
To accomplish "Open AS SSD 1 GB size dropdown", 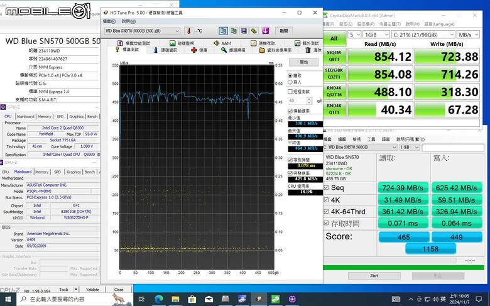I will click(410, 147).
